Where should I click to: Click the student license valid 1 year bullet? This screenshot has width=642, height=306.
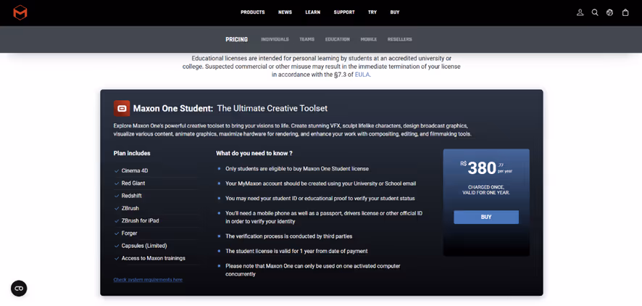click(x=296, y=251)
